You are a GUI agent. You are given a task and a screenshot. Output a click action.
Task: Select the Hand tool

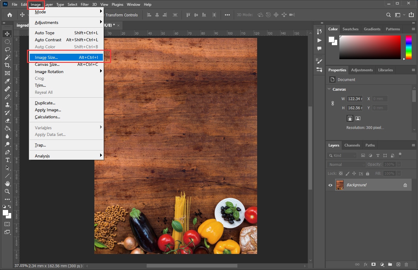click(8, 184)
